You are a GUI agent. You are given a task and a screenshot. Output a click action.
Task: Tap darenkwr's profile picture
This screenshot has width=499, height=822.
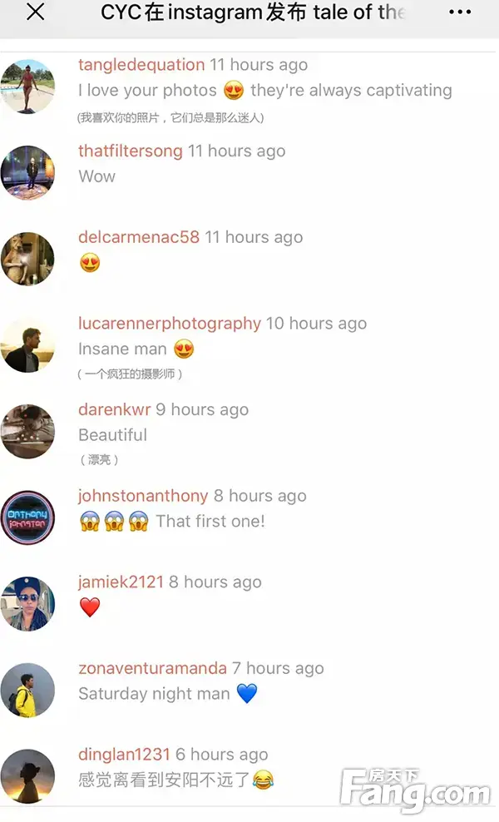pyautogui.click(x=27, y=432)
